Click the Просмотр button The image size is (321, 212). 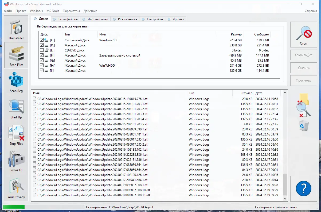coord(303,80)
